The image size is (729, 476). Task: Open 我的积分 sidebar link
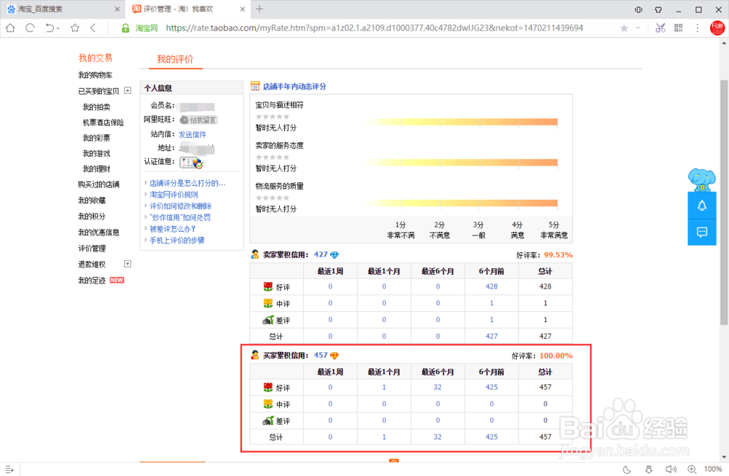pyautogui.click(x=92, y=216)
